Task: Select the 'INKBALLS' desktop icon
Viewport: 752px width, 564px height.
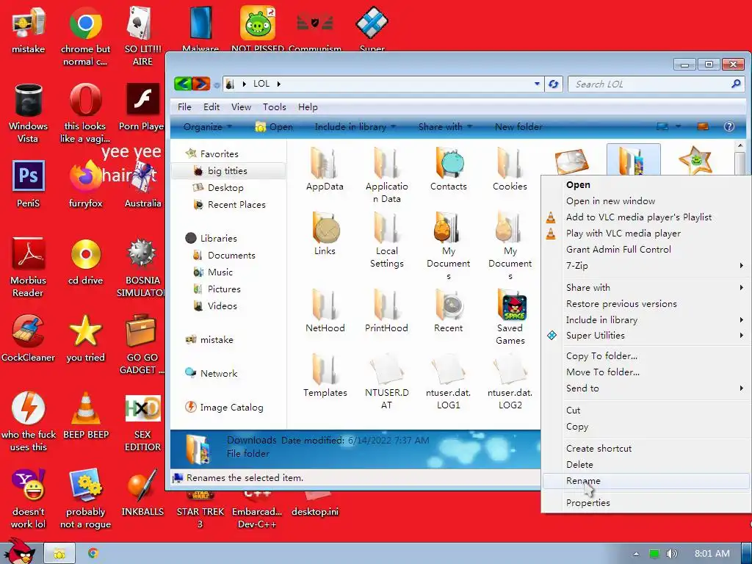Action: [142, 493]
